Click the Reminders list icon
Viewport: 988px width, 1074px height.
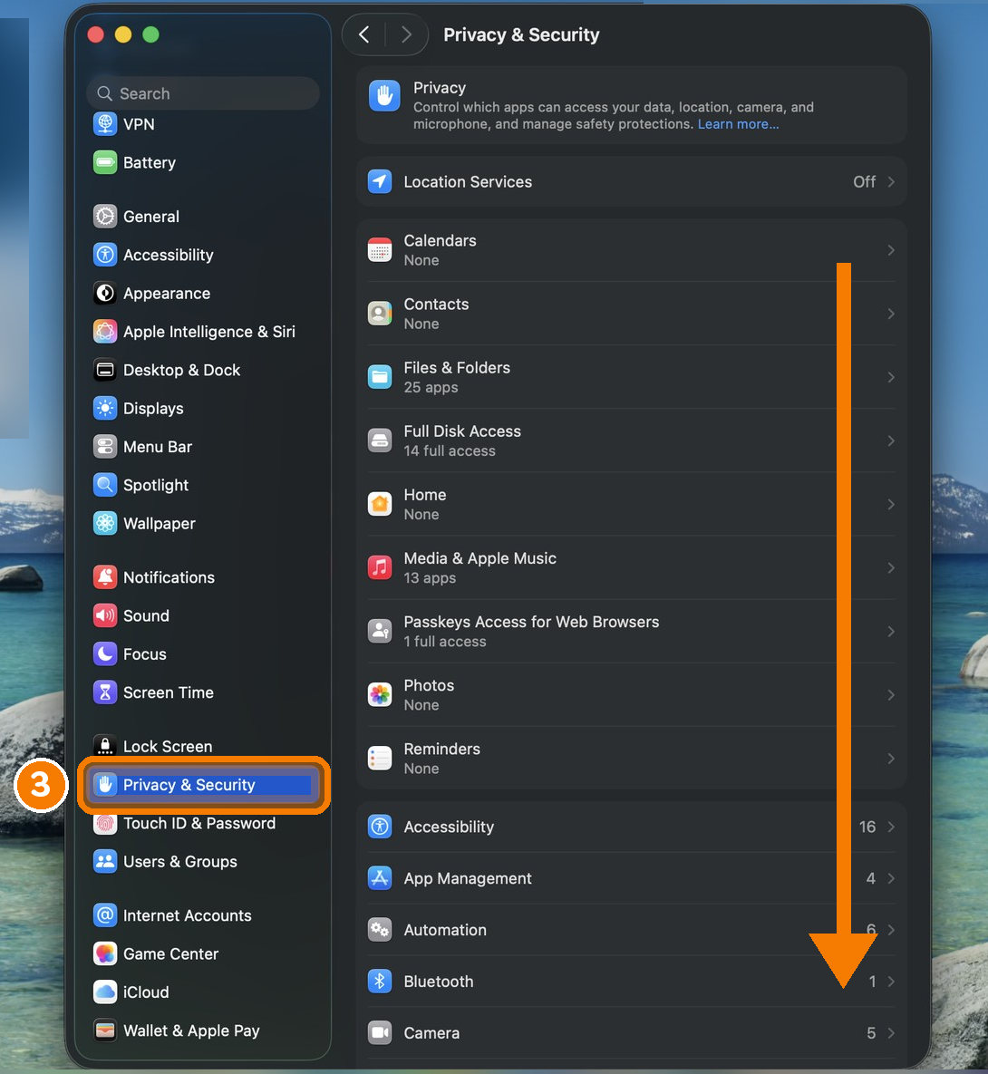pyautogui.click(x=380, y=759)
